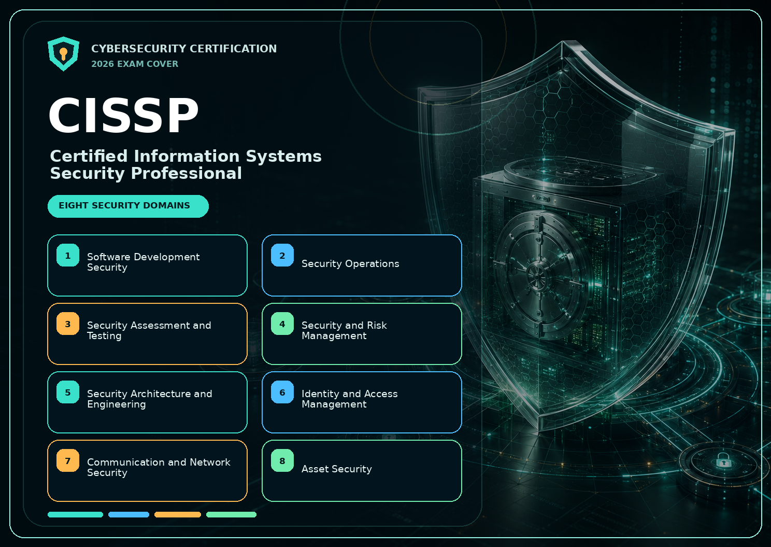Click the EIGHT SECURITY DOMAINS badge

coord(128,206)
